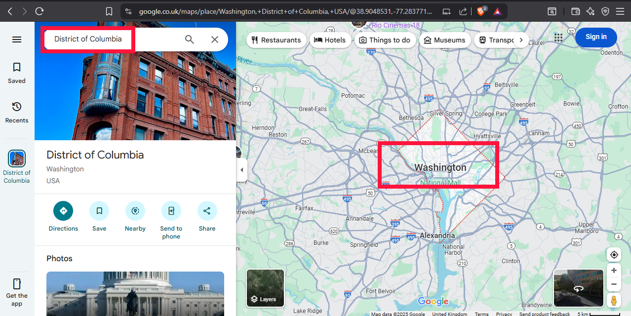The height and width of the screenshot is (316, 631).
Task: Share the District of Columbia place
Action: click(207, 217)
